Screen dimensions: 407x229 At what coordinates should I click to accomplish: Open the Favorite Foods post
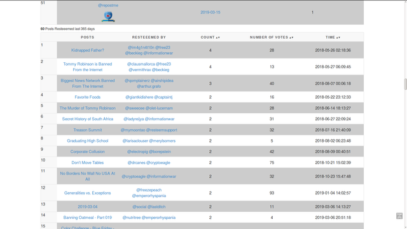(88, 97)
